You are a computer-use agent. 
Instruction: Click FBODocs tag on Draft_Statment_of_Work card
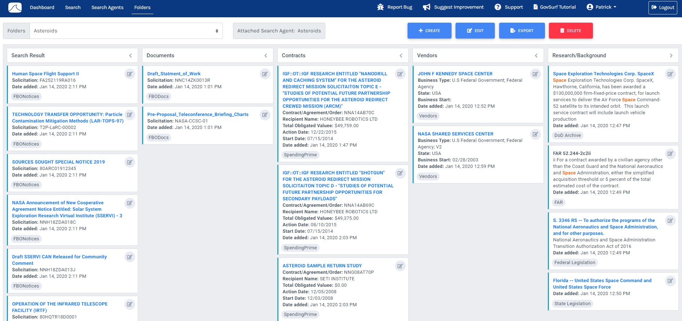tap(159, 97)
